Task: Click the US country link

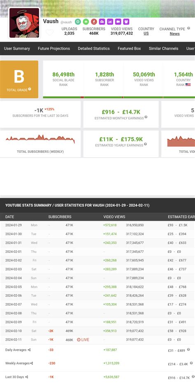Action: coord(146,33)
